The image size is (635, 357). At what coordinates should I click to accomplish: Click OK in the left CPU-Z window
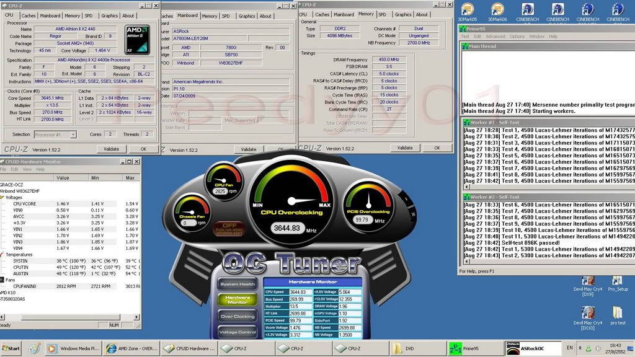pos(143,149)
